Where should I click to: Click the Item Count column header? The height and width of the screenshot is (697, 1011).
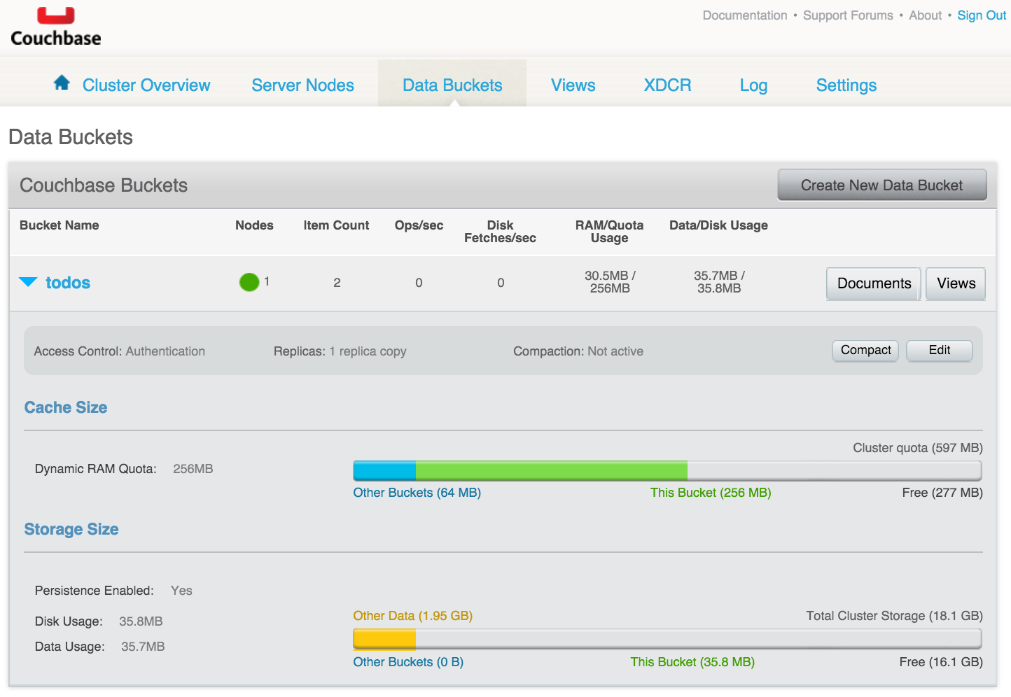click(x=336, y=225)
